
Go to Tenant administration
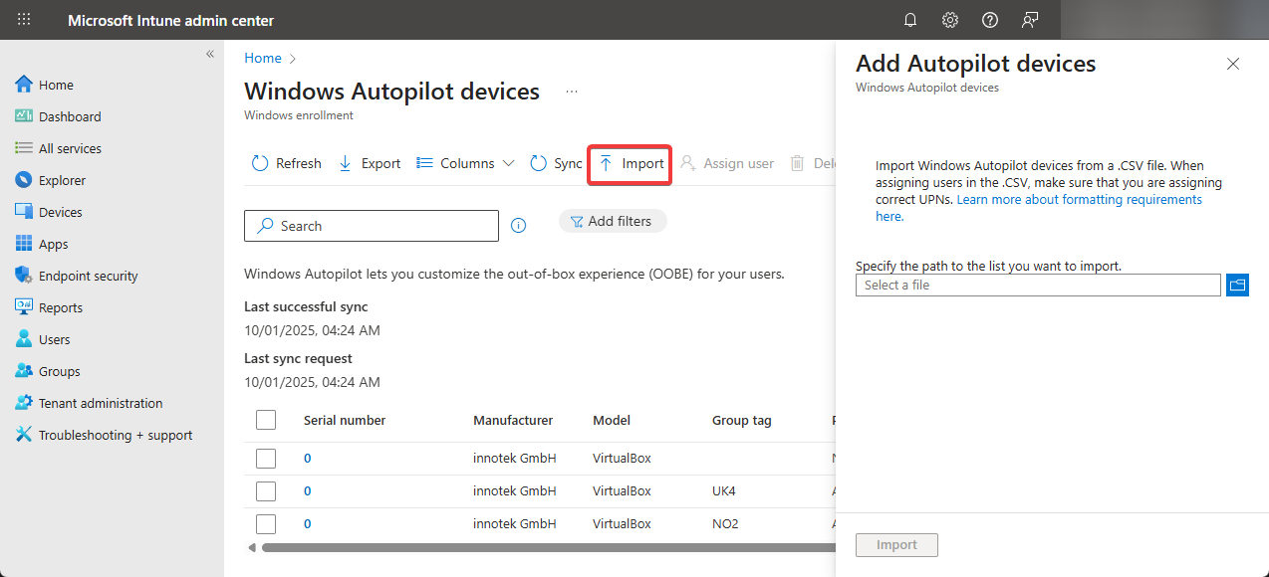click(100, 403)
